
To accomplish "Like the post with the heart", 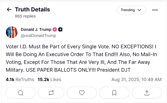I will (x=82, y=93).
